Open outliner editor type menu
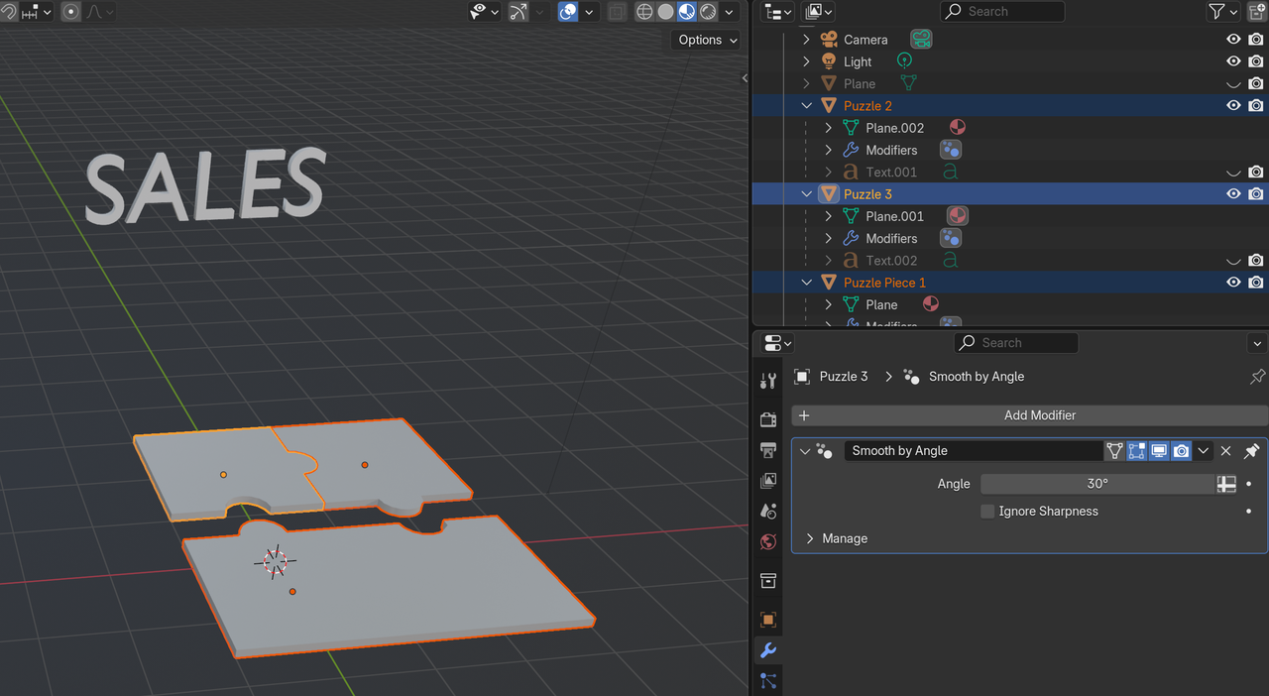 pos(778,12)
